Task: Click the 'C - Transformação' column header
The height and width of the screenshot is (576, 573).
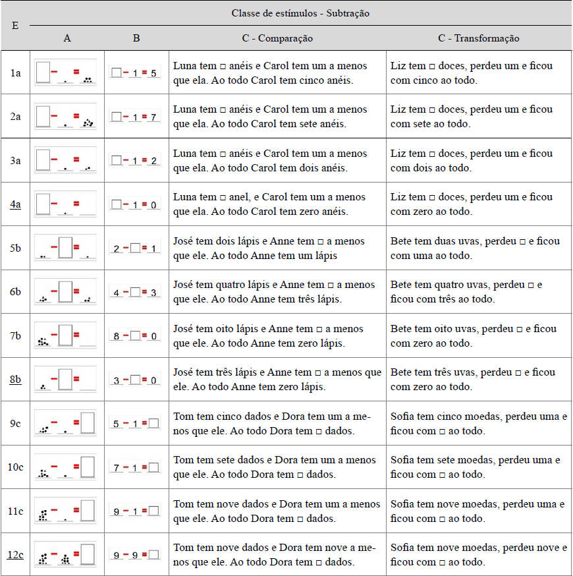Action: [478, 38]
